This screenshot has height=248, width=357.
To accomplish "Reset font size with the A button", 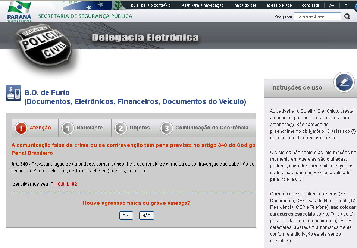I will coord(346,5).
